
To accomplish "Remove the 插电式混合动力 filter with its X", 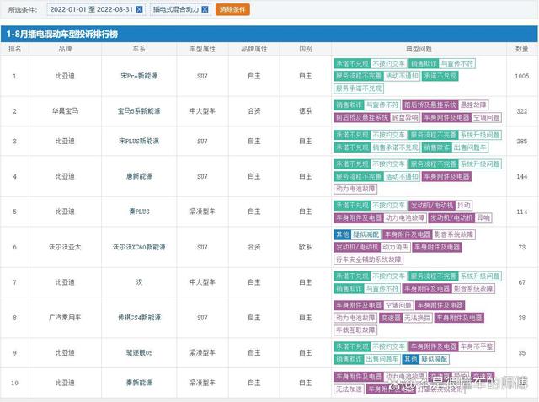I will [205, 9].
